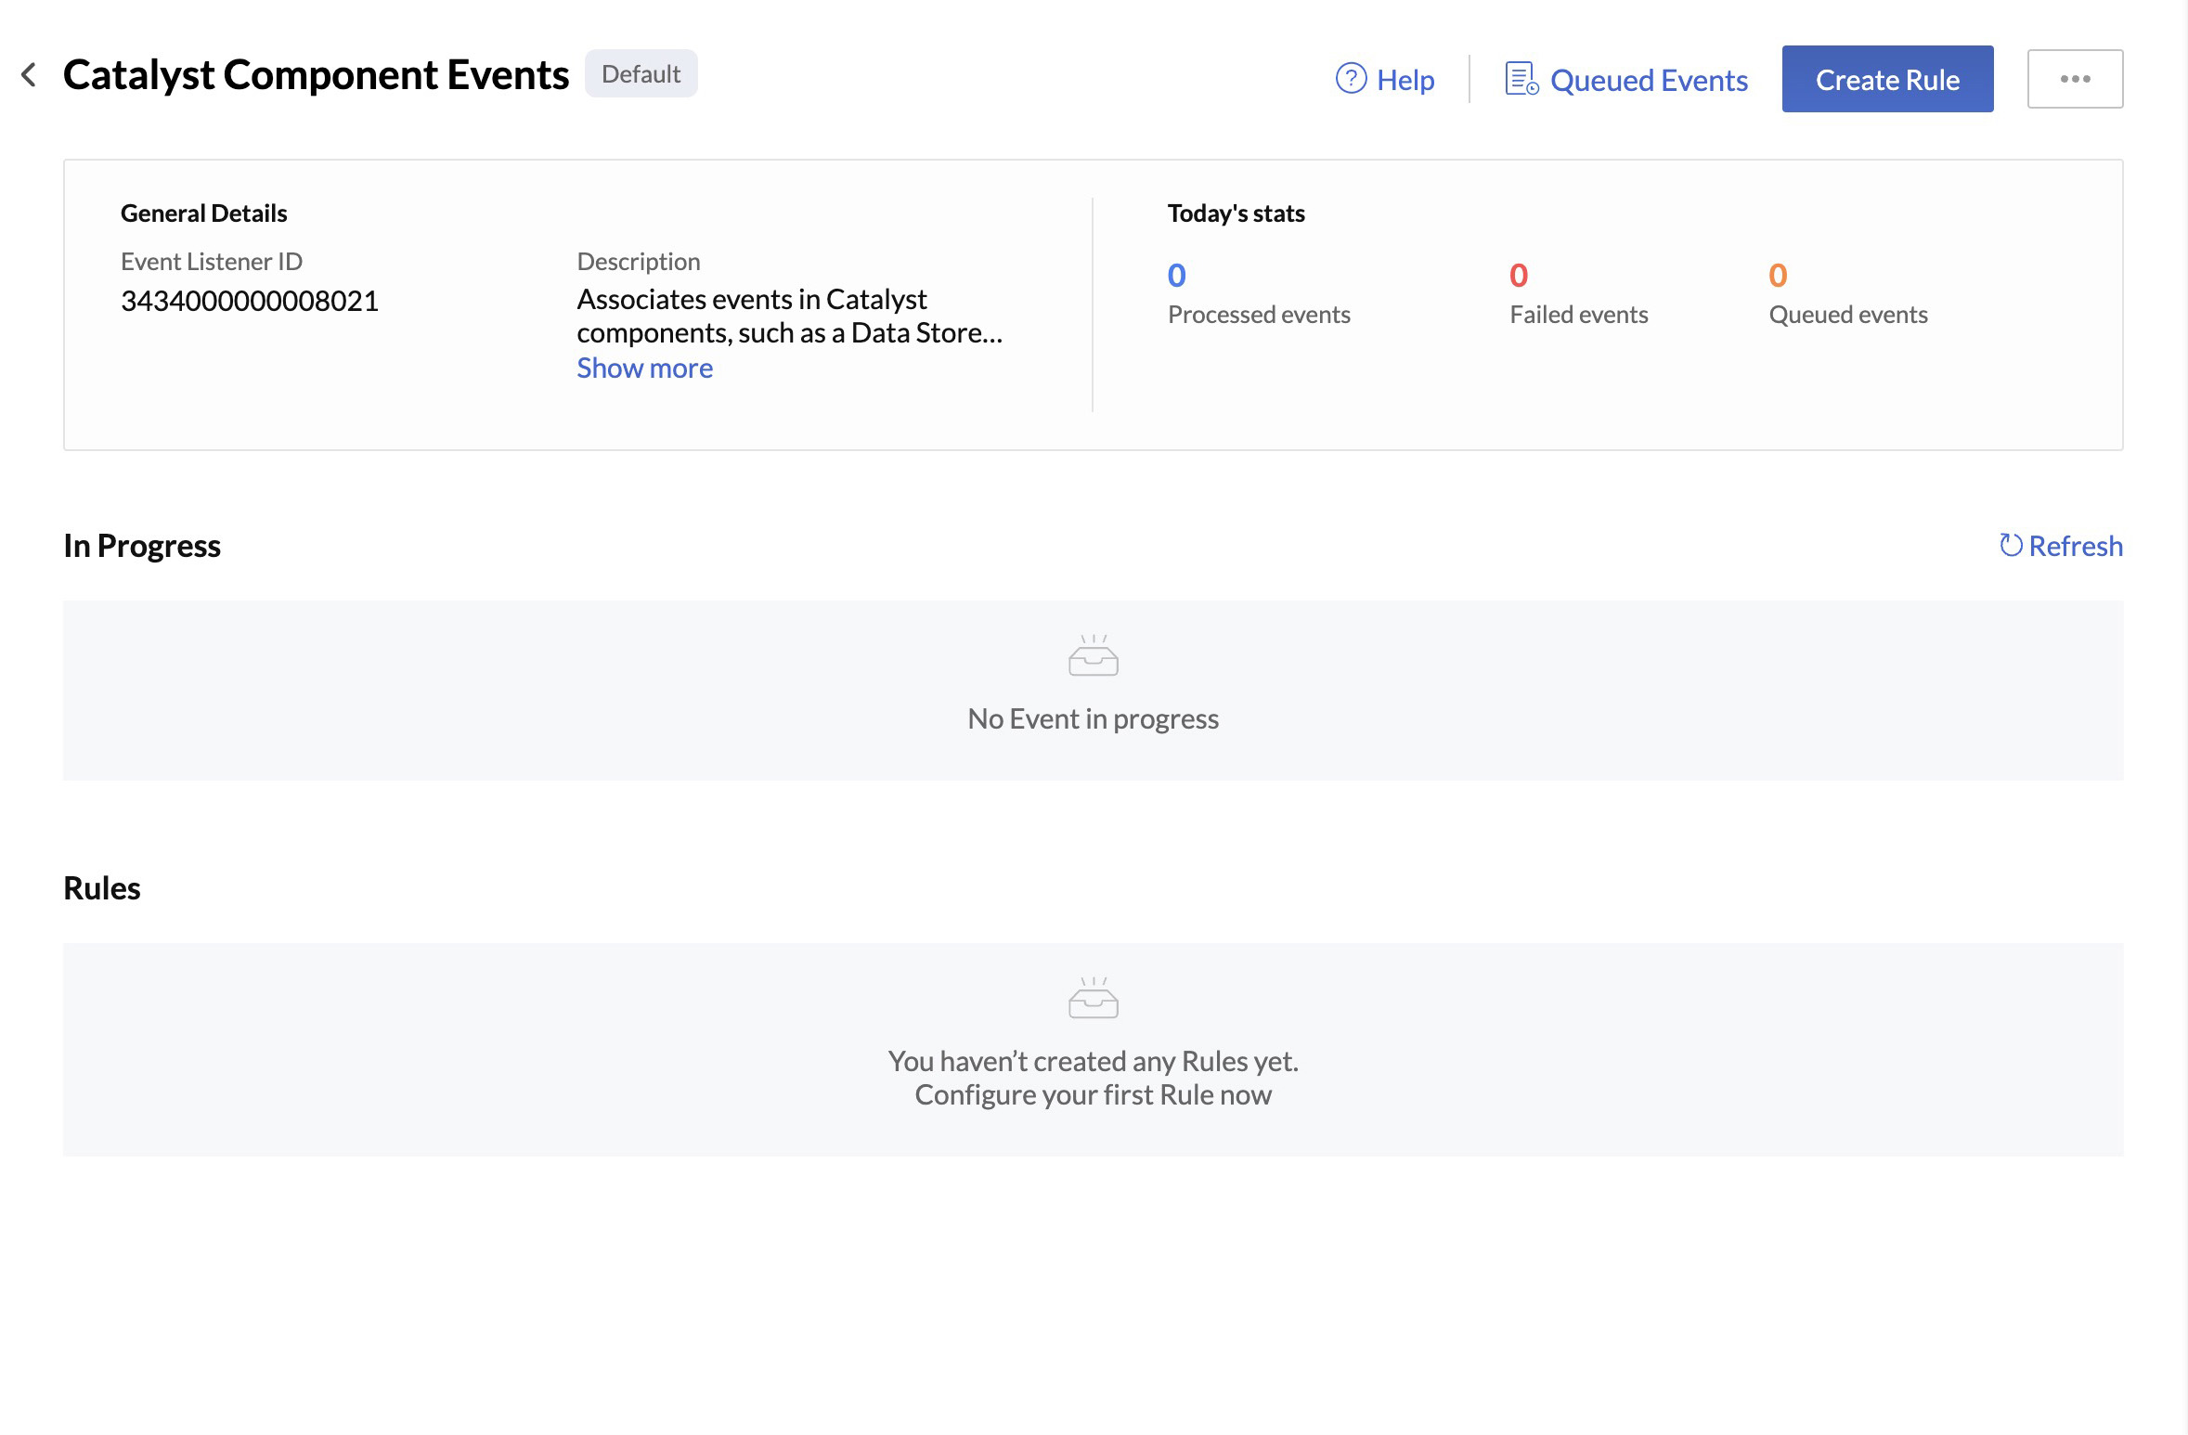Image resolution: width=2188 pixels, height=1435 pixels.
Task: Select Event Listener ID 3434000000008021
Action: [x=250, y=301]
